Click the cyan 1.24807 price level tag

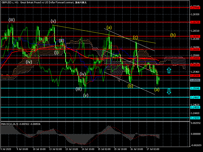(195, 97)
